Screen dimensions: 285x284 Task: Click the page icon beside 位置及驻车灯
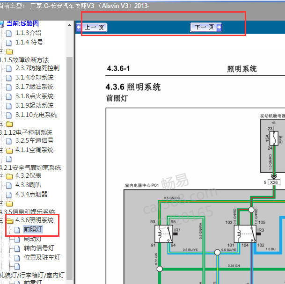pyautogui.click(x=17, y=258)
